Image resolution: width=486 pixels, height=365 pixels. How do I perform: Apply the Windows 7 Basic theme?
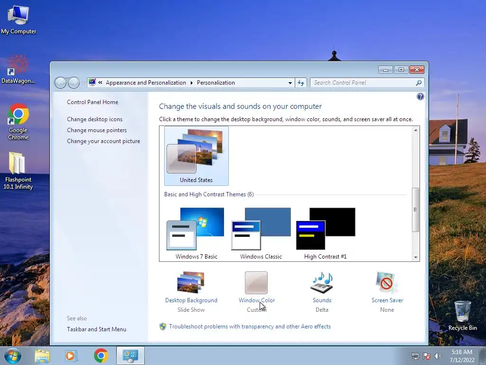pyautogui.click(x=196, y=233)
